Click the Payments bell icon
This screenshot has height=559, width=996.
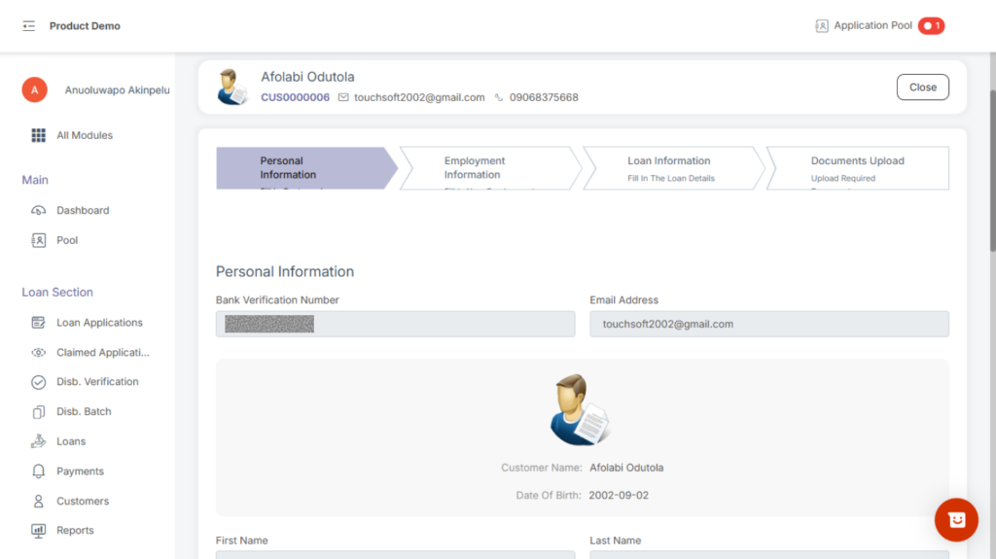pos(39,472)
